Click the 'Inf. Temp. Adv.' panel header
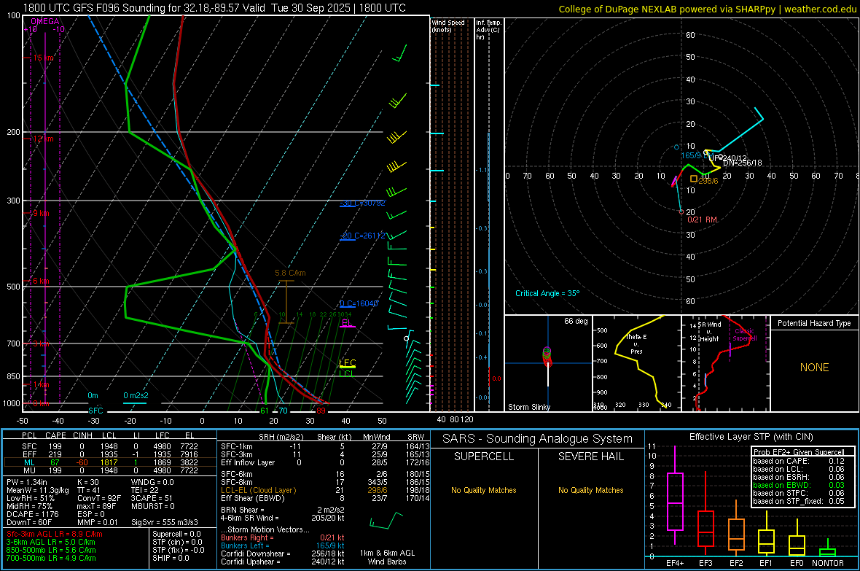Viewport: 860px width, 571px height. click(x=488, y=30)
